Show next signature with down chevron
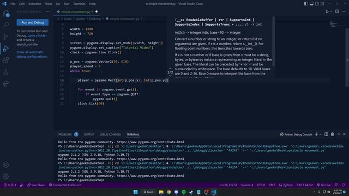The image size is (349, 196). click(x=170, y=76)
